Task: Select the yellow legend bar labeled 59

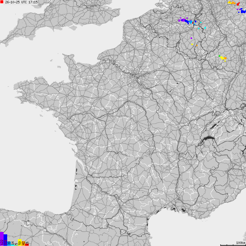Action: click(x=20, y=242)
